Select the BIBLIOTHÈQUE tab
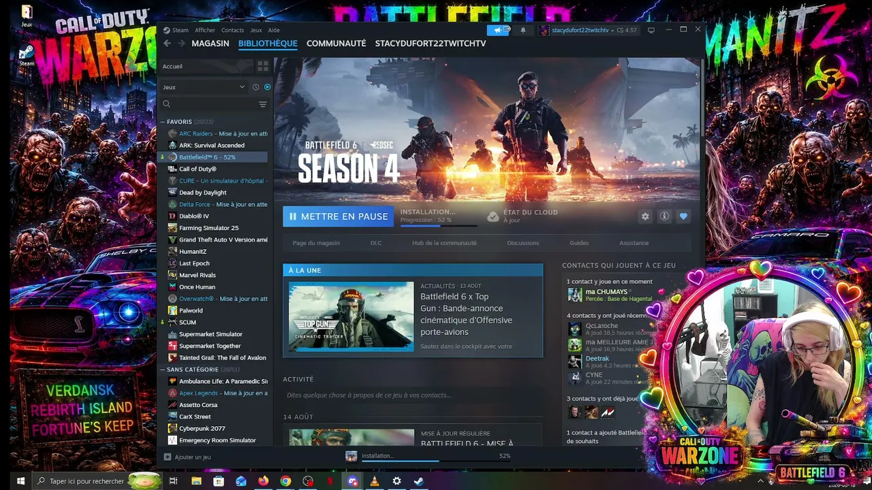872x490 pixels. 268,43
